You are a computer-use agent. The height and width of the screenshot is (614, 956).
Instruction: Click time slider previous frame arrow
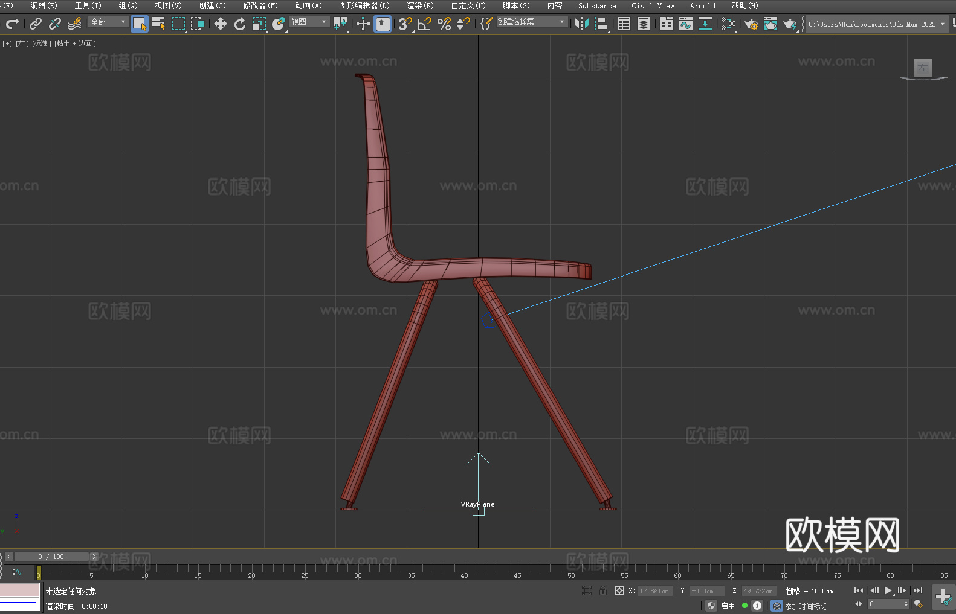(x=8, y=557)
